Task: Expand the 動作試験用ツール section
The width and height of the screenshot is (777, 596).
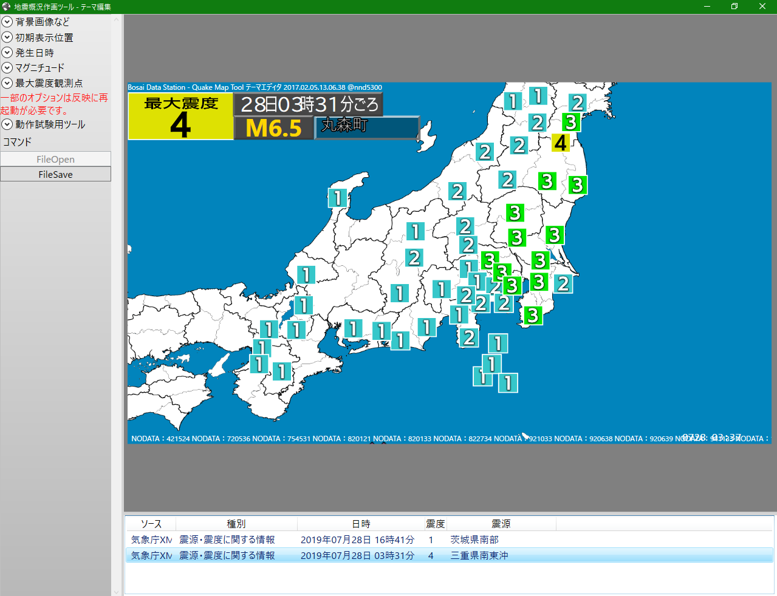Action: pos(7,124)
